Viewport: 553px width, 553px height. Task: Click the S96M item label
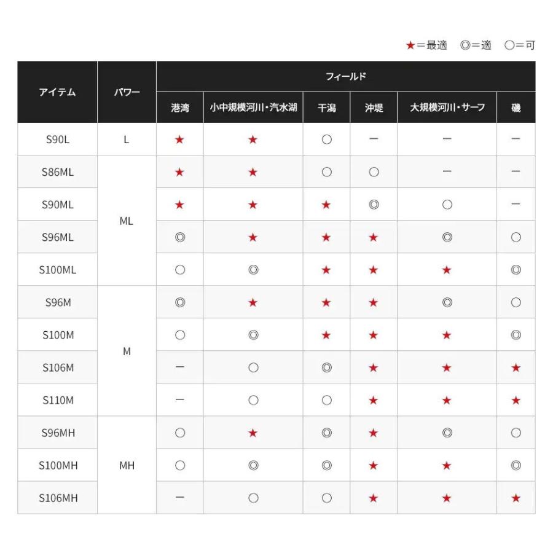(58, 302)
